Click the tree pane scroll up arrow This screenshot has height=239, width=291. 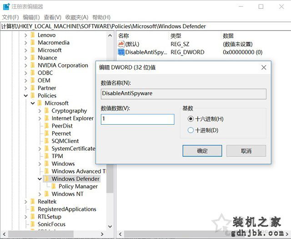[110, 36]
